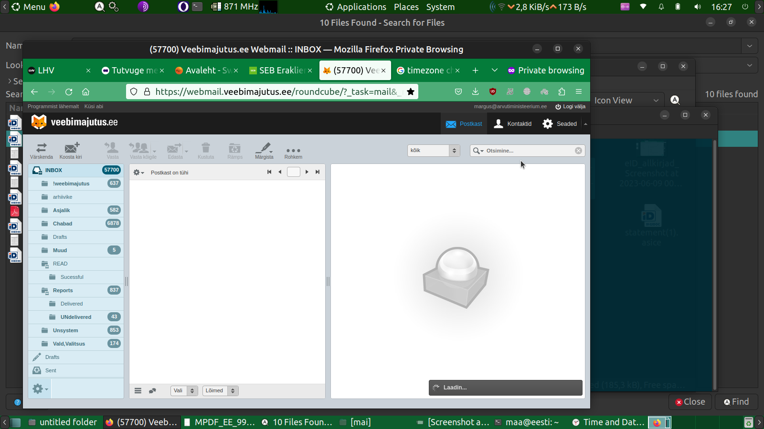Switch to the LHV tab
This screenshot has height=429, width=764.
59,71
